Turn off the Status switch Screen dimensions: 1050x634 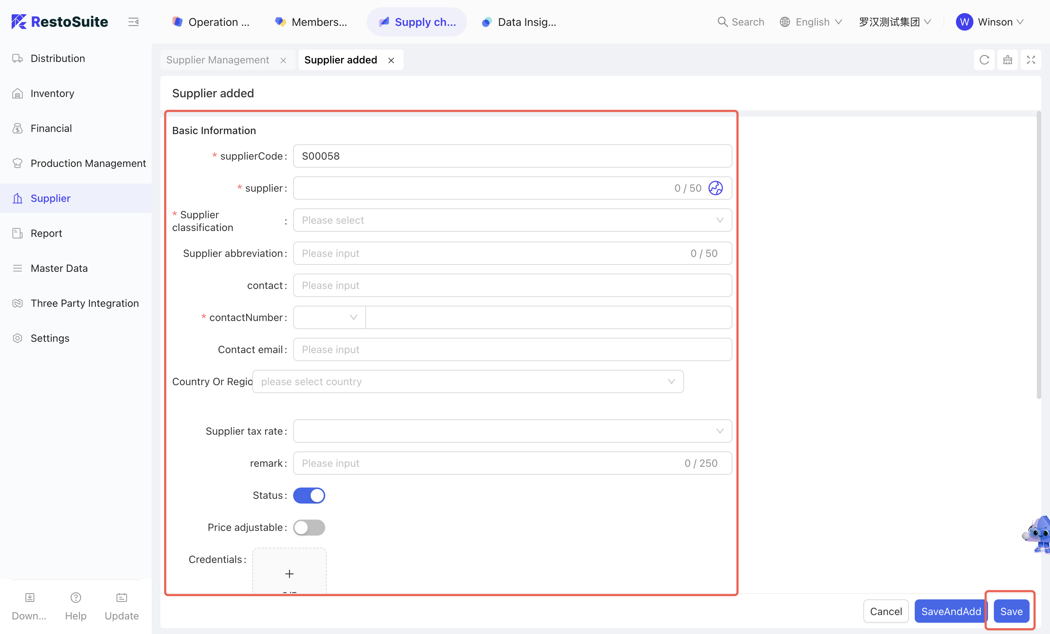click(309, 495)
